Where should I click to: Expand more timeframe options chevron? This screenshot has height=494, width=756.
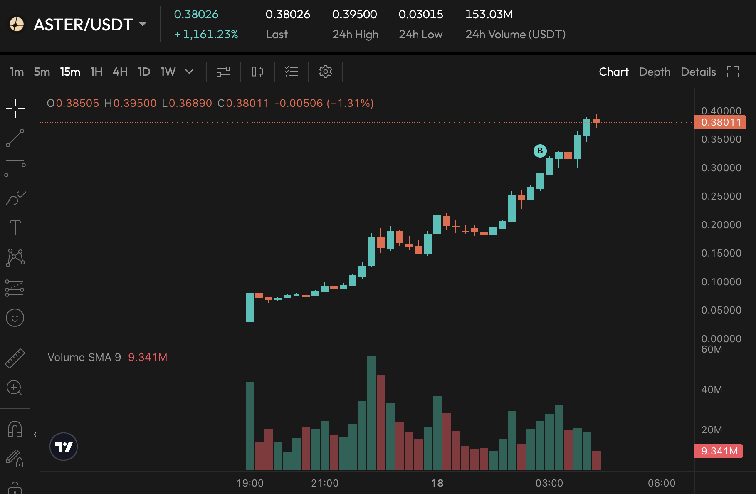tap(189, 72)
